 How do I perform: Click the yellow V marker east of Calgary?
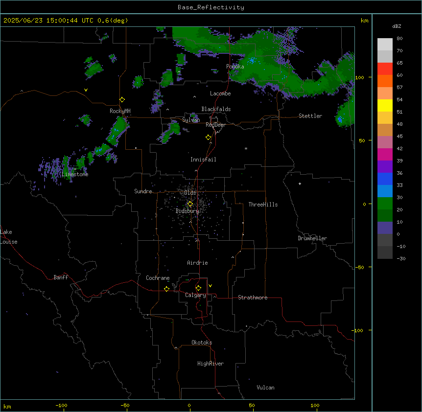click(x=210, y=286)
